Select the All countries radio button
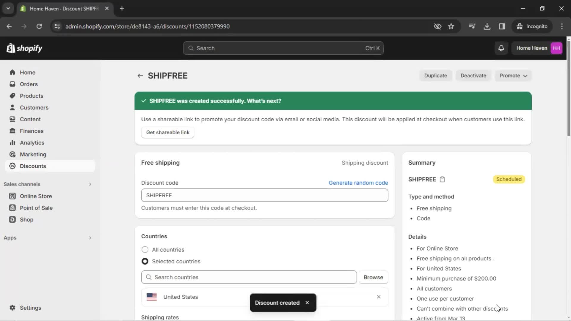Screen dimensions: 571x321 click(x=145, y=249)
